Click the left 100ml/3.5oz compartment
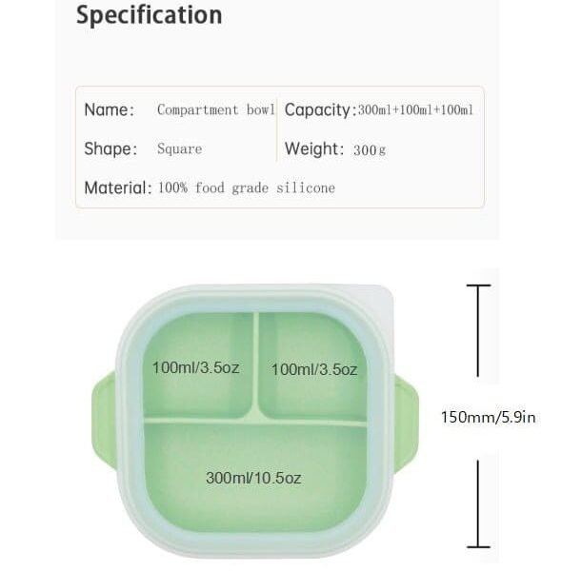The image size is (561, 571). point(197,365)
